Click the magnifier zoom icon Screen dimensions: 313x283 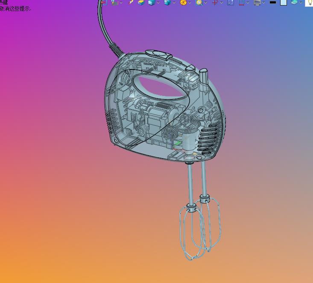(199, 3)
